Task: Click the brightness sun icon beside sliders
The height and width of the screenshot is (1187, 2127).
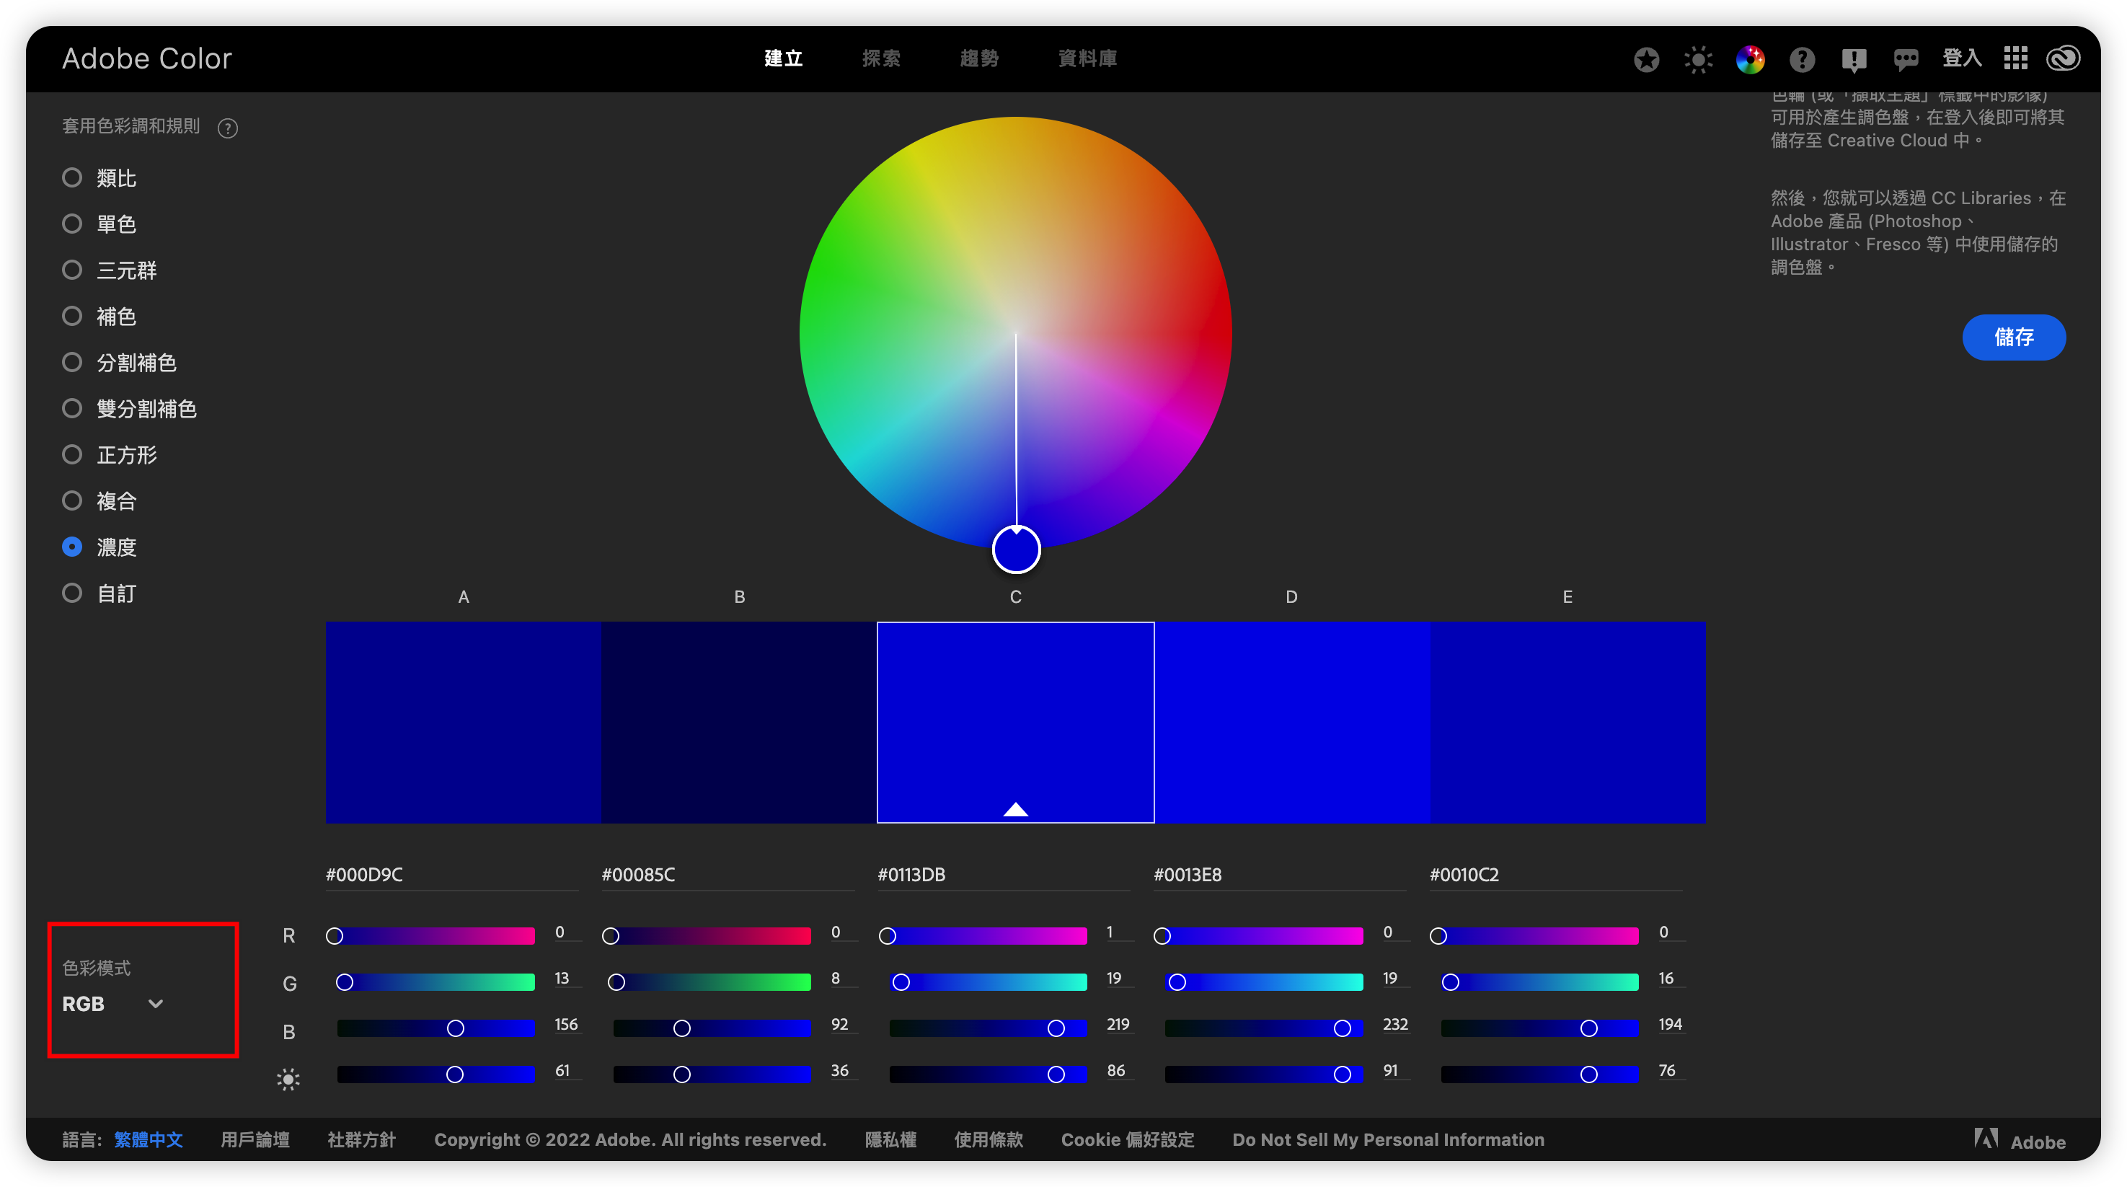Action: tap(288, 1079)
